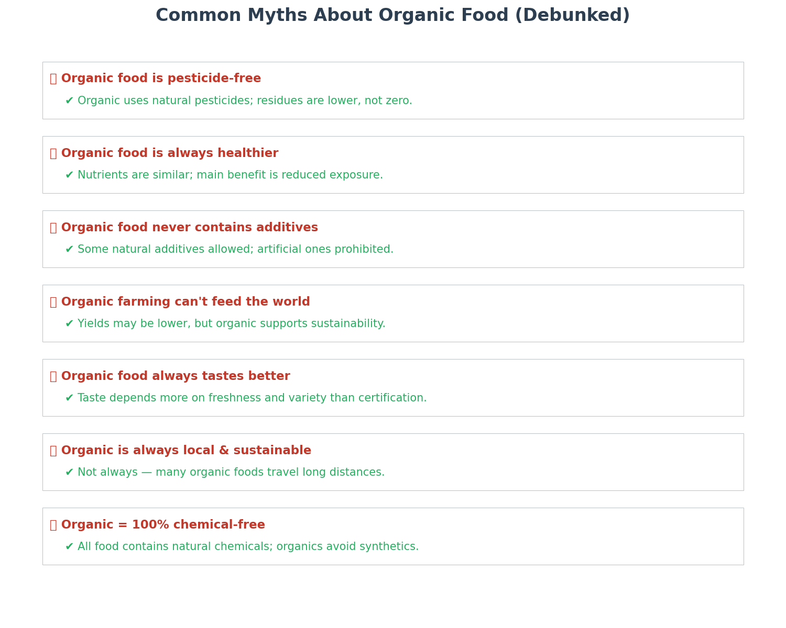Click checkmark before 'Not always' travel fact
Image resolution: width=786 pixels, height=628 pixels.
[69, 473]
